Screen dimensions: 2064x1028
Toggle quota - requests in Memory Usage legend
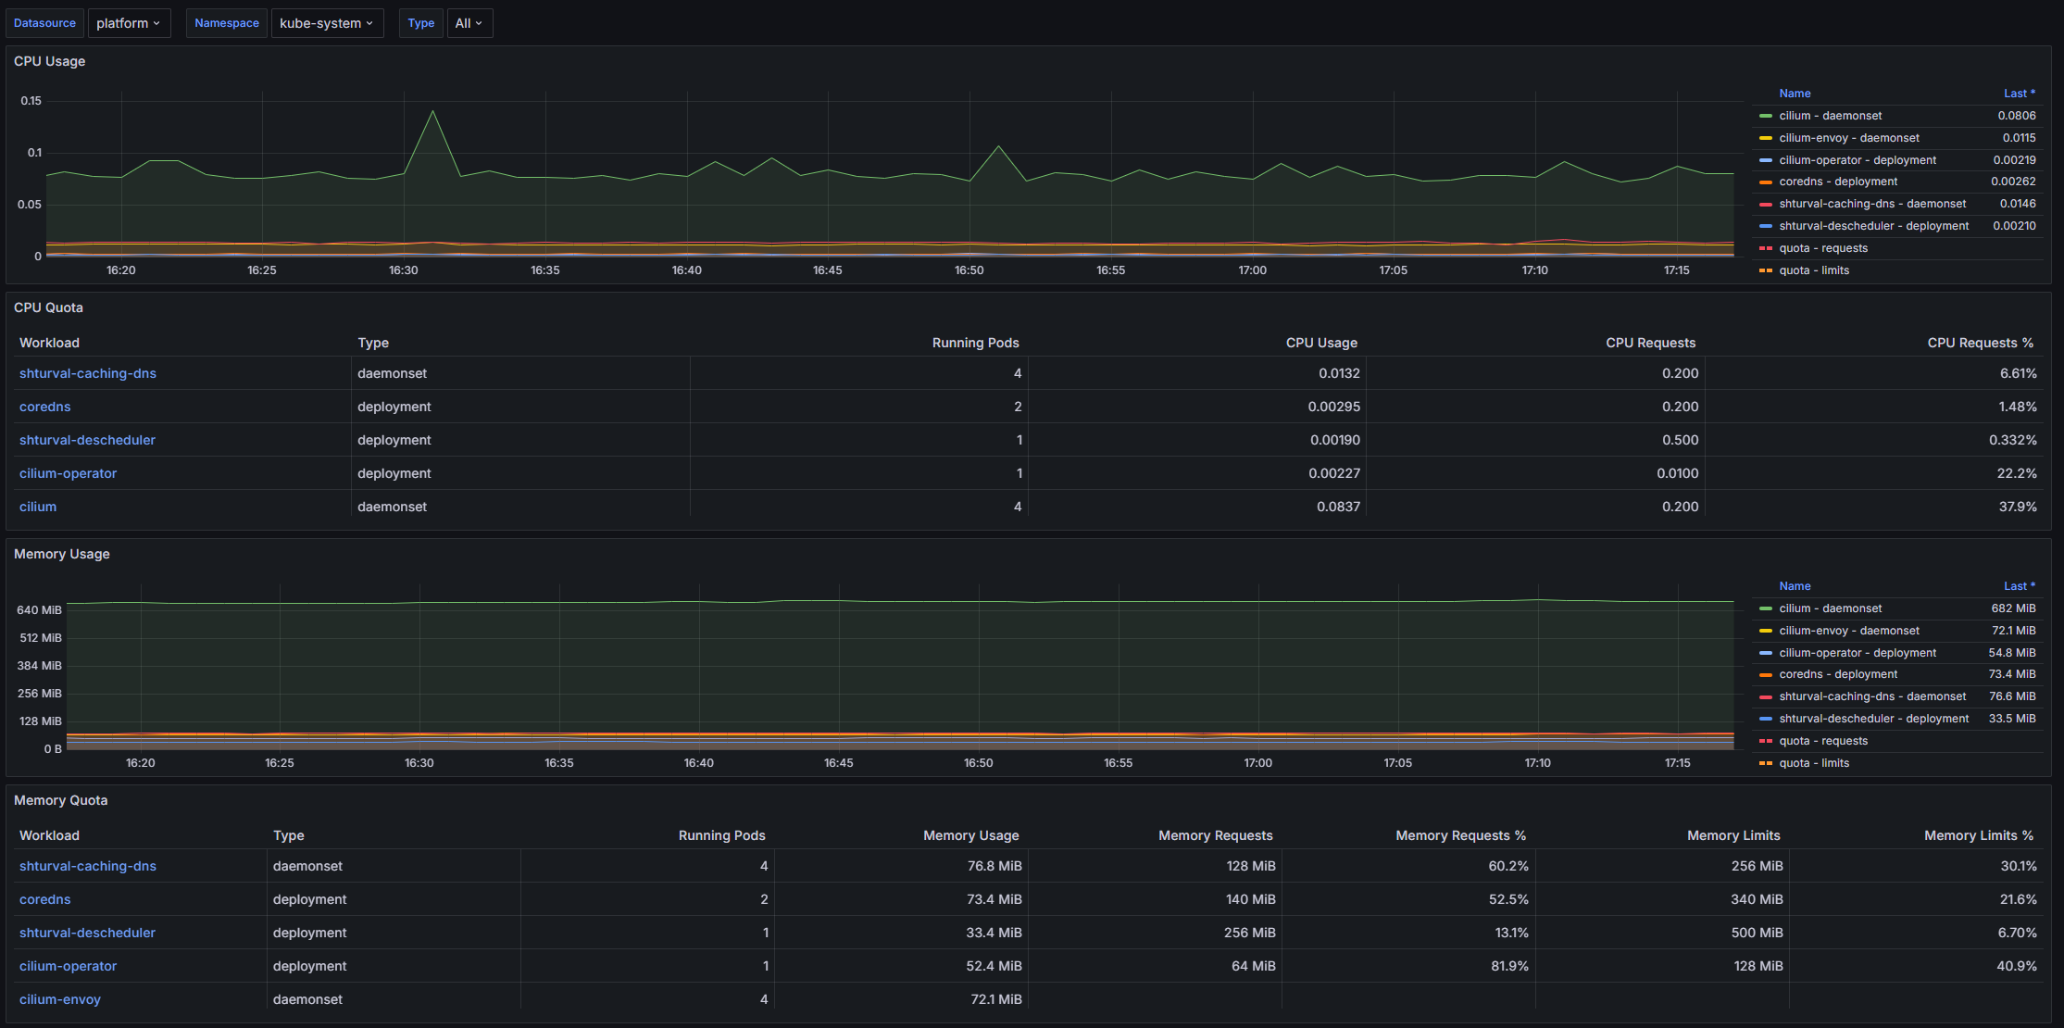[x=1823, y=741]
